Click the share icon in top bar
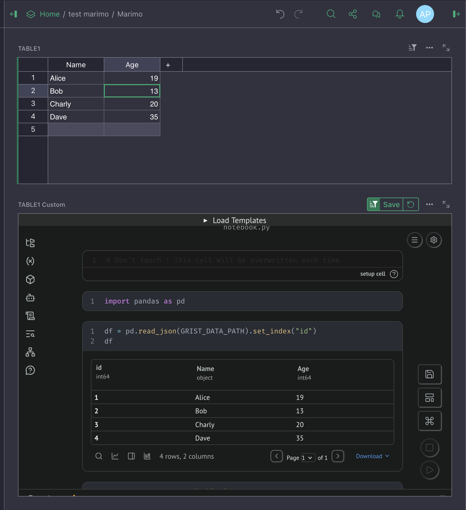 click(353, 14)
